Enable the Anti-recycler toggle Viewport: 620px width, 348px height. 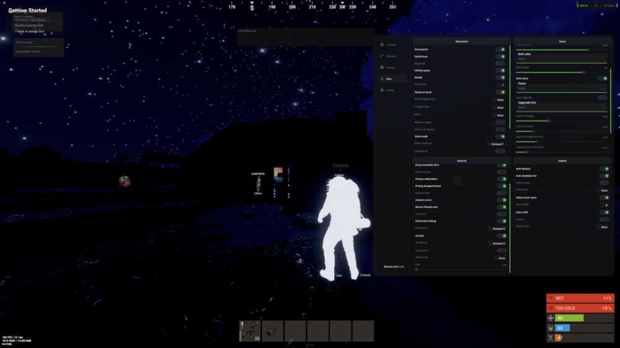[x=502, y=172]
